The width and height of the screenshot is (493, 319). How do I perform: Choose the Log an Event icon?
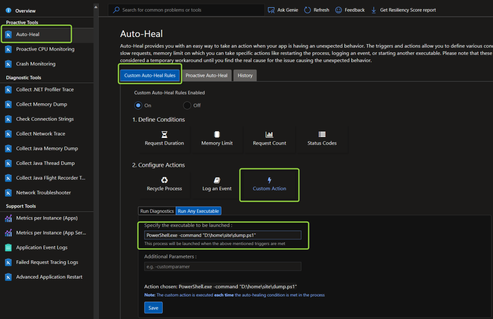pos(217,180)
